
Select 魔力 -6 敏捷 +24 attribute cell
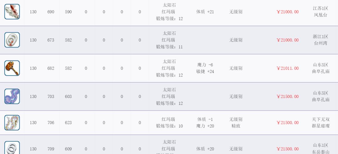pyautogui.click(x=205, y=68)
